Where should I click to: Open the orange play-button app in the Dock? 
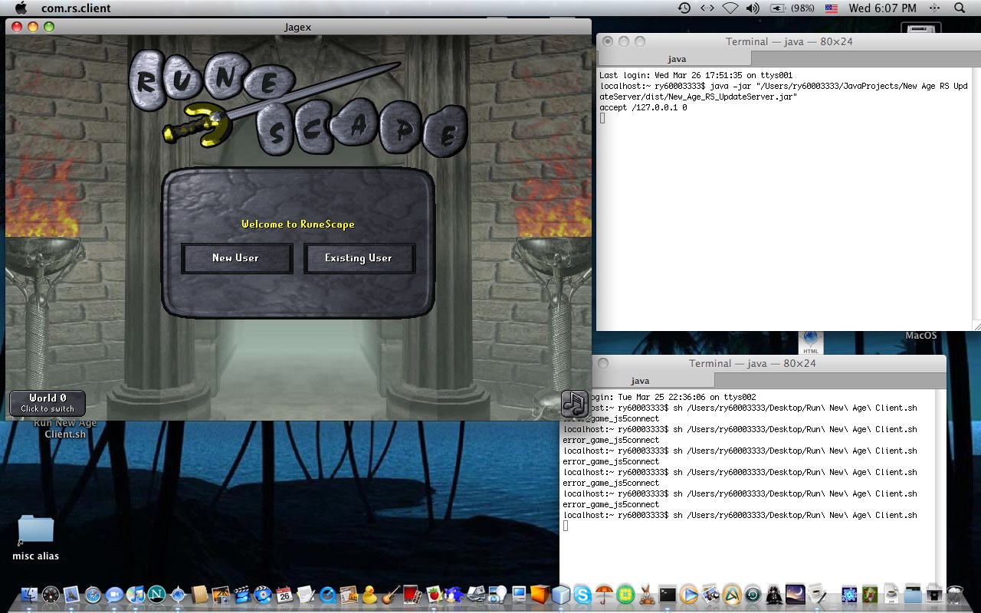pos(689,595)
